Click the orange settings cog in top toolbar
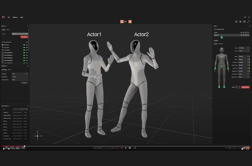 tap(130, 22)
